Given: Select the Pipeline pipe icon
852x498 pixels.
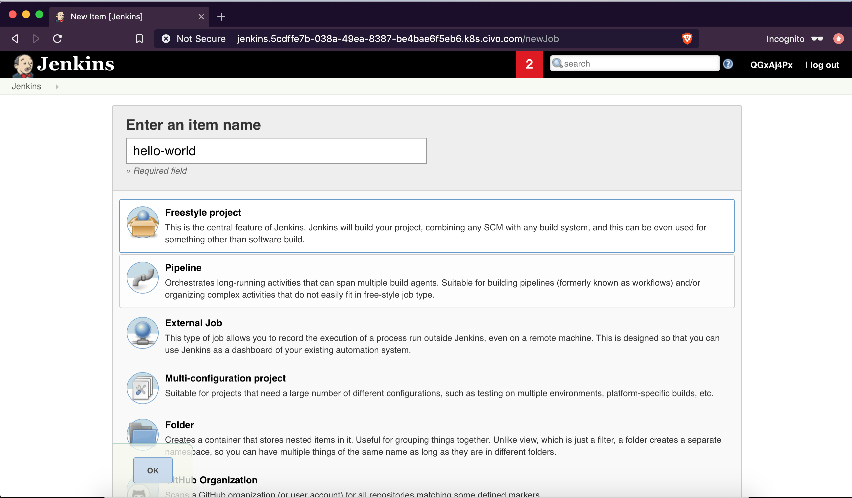Looking at the screenshot, I should click(x=142, y=278).
